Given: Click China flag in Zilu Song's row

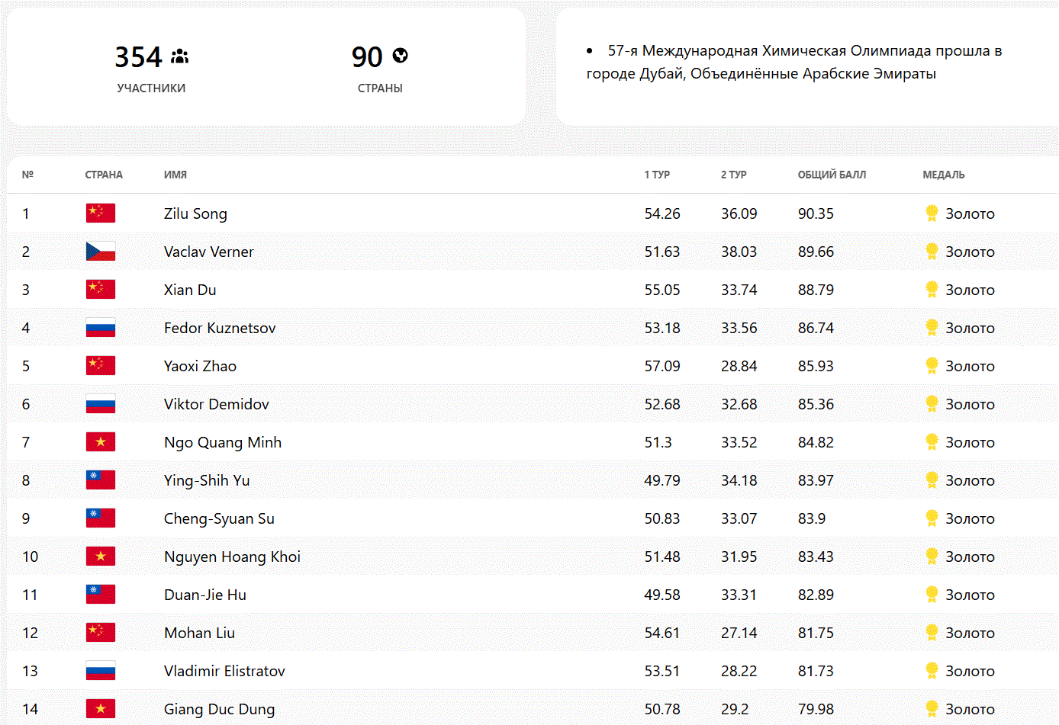Looking at the screenshot, I should pos(101,213).
